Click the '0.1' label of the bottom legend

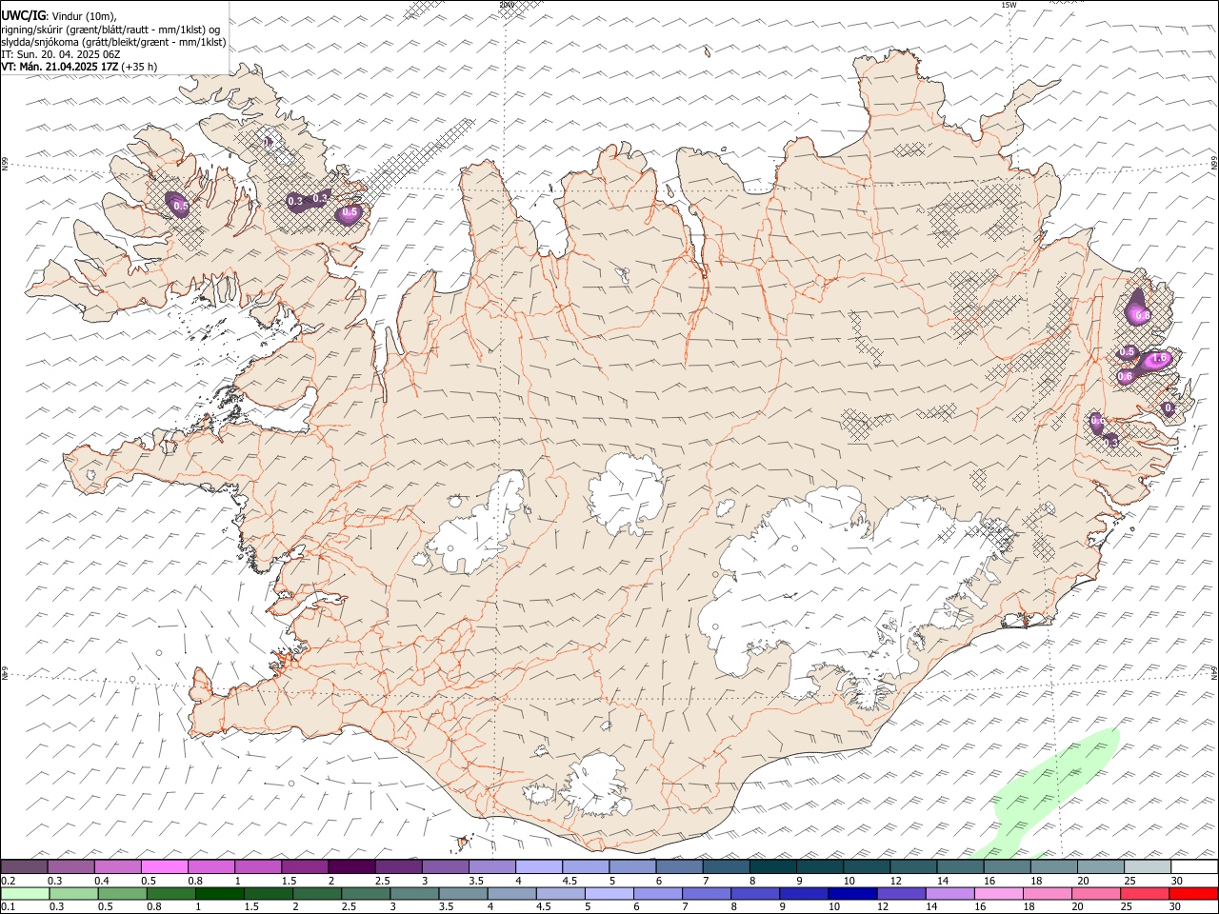pos(9,907)
